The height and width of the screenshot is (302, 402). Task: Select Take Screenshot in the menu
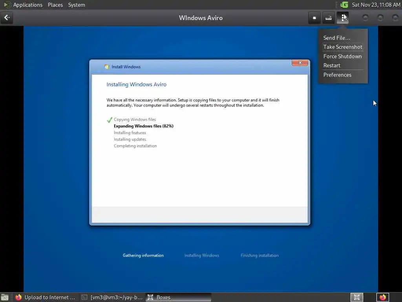click(343, 47)
